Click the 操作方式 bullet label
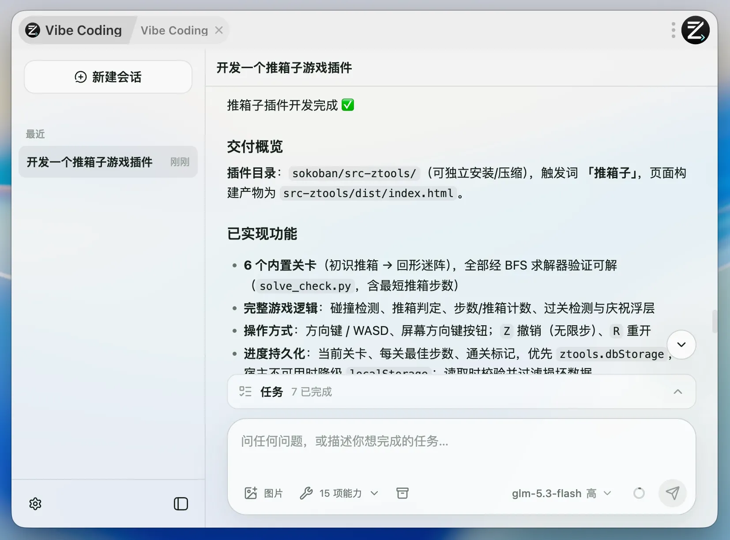 (268, 331)
